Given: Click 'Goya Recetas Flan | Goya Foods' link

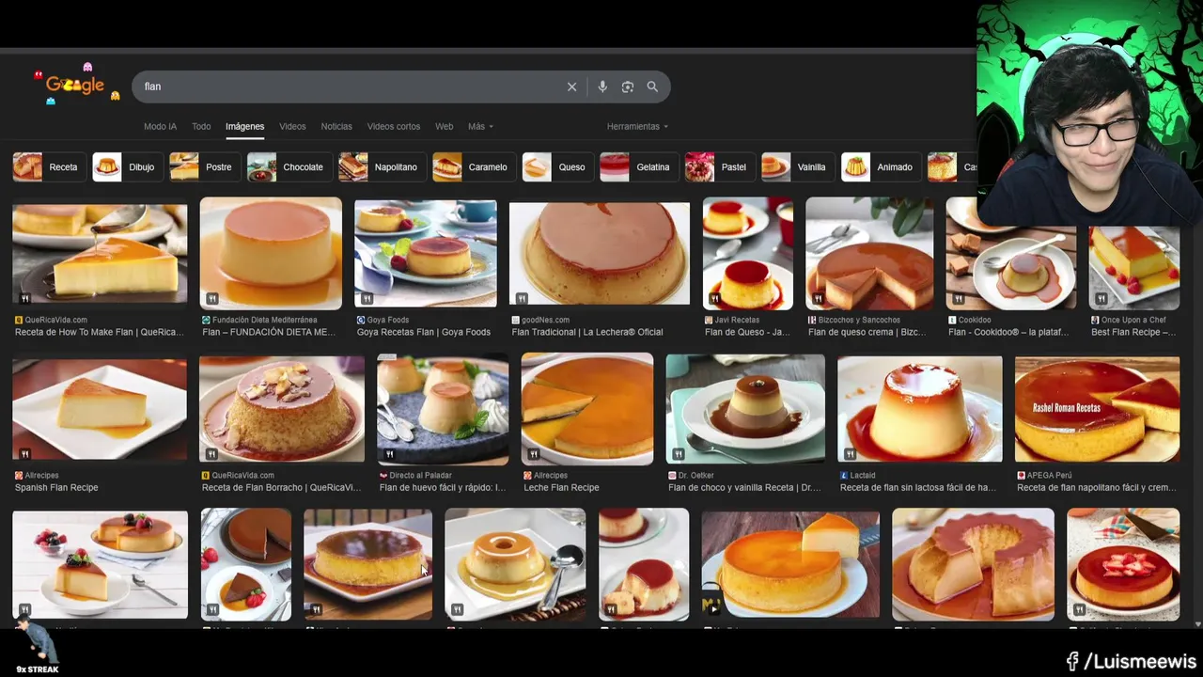Looking at the screenshot, I should 424,332.
